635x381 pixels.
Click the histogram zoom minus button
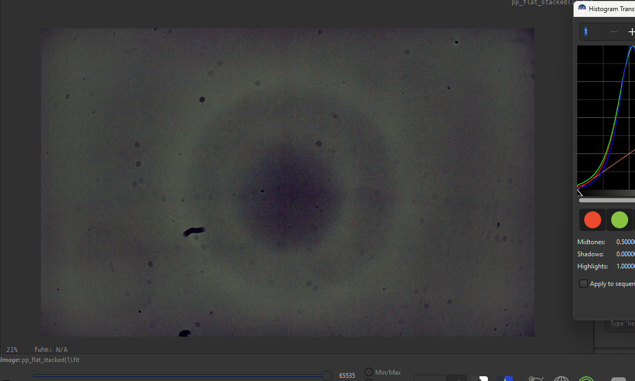[x=614, y=32]
